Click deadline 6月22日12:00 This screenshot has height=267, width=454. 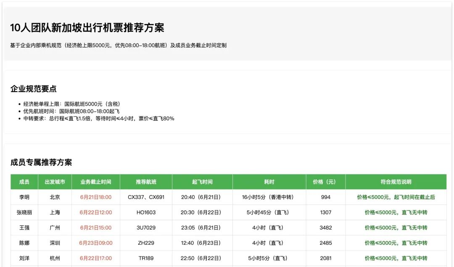coord(96,213)
